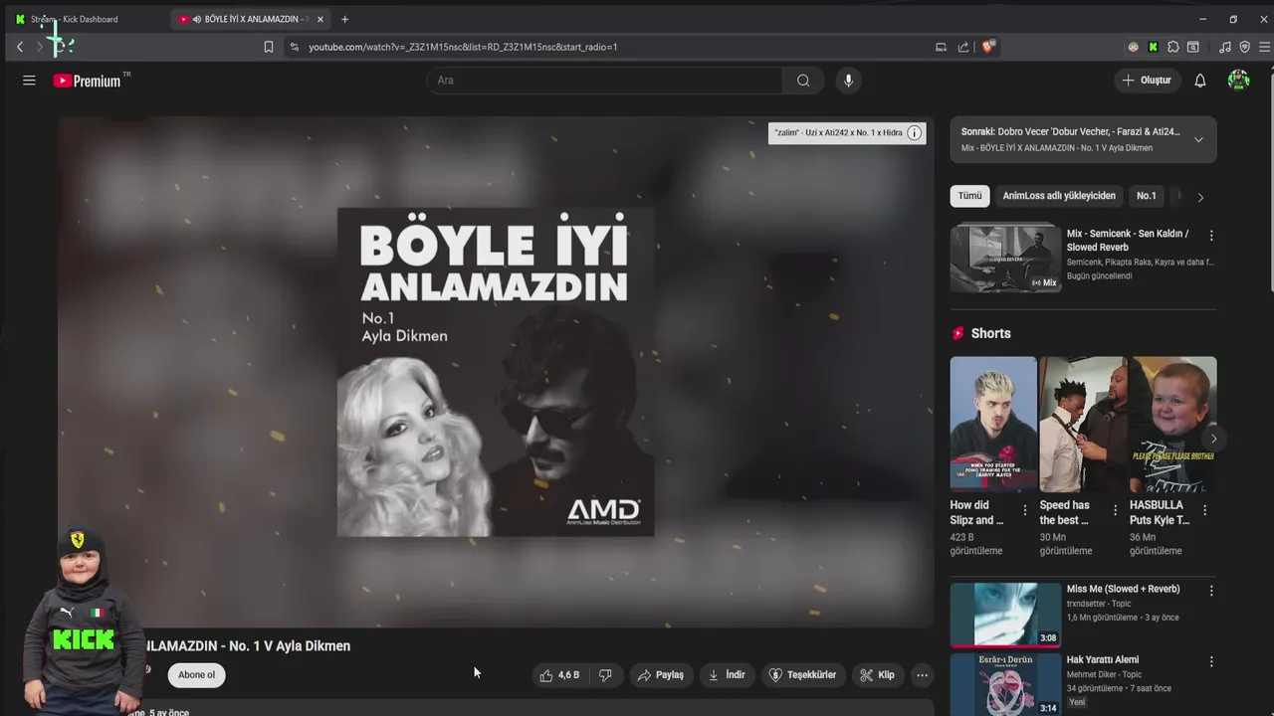Open site settings icon left of the URL
The image size is (1274, 716).
coord(294,47)
